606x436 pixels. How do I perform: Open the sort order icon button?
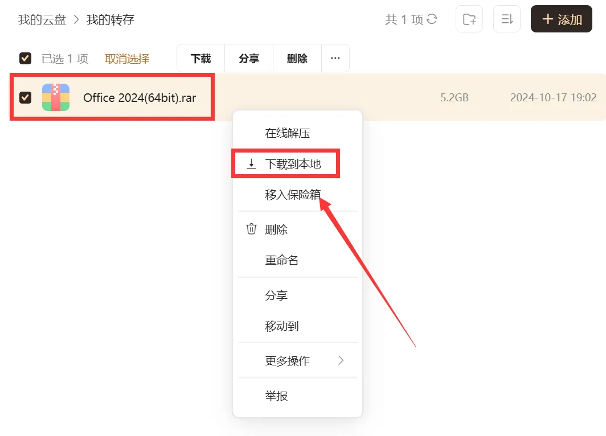click(507, 19)
